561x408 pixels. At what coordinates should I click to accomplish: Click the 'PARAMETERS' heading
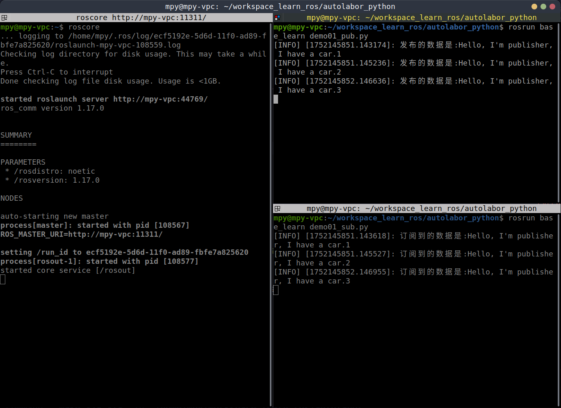coord(23,162)
